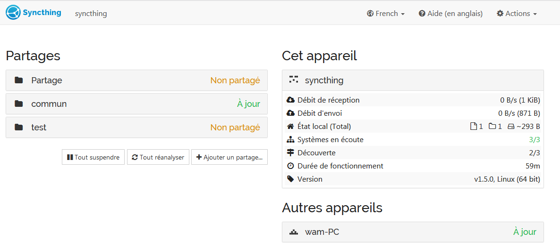
Task: Click the folder icon beside Partage
Action: pyautogui.click(x=19, y=80)
